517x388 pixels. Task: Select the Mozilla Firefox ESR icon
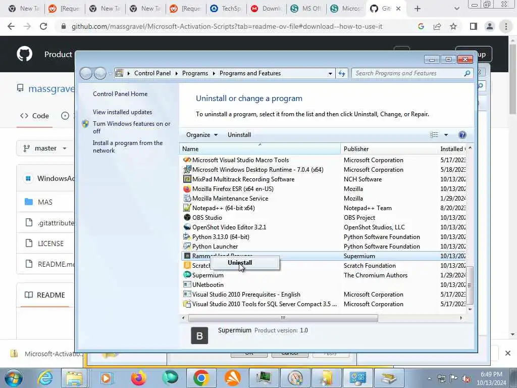point(187,189)
